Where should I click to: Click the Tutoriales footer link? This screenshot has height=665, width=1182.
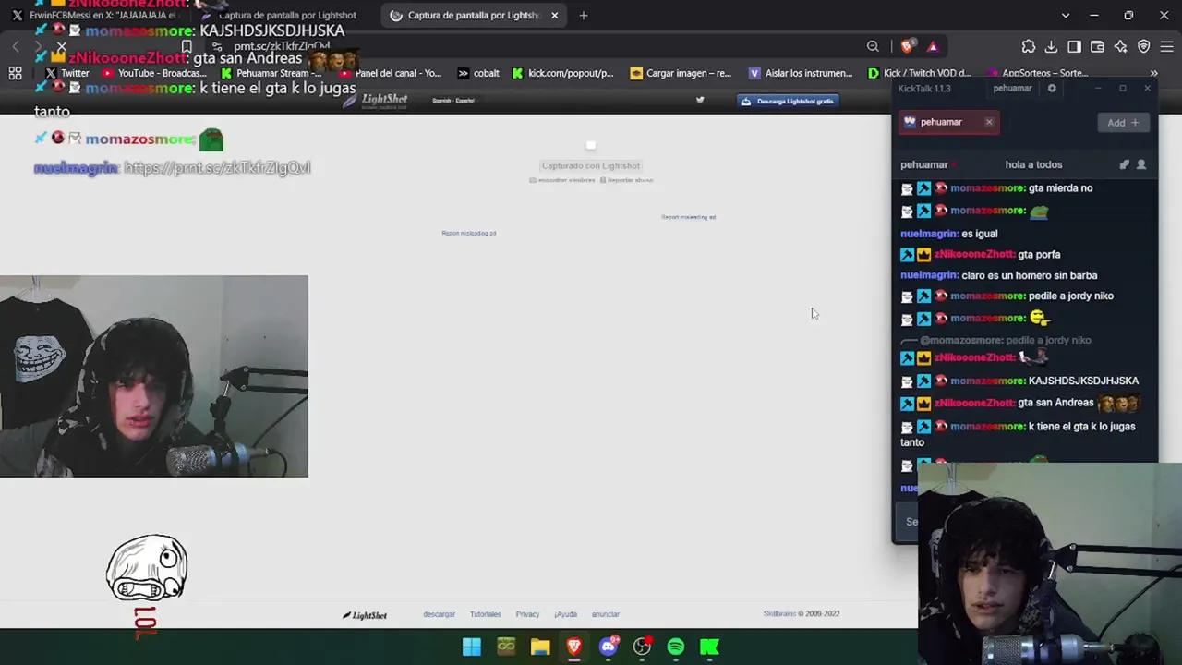pyautogui.click(x=485, y=614)
